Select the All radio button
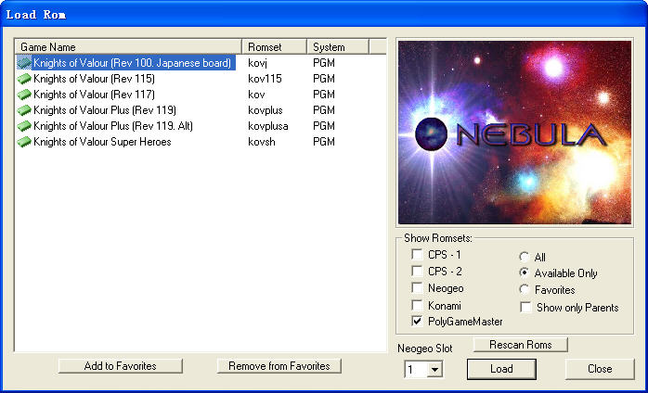Viewport: 648px width, 393px height. 525,257
